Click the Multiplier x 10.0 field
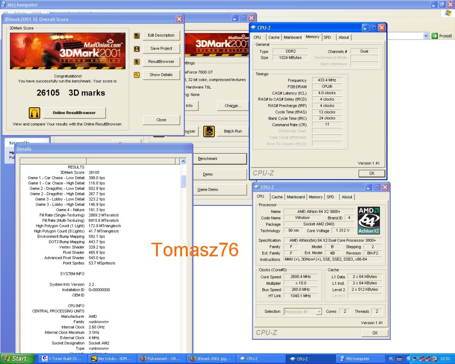The image size is (455, 364). coord(301,283)
